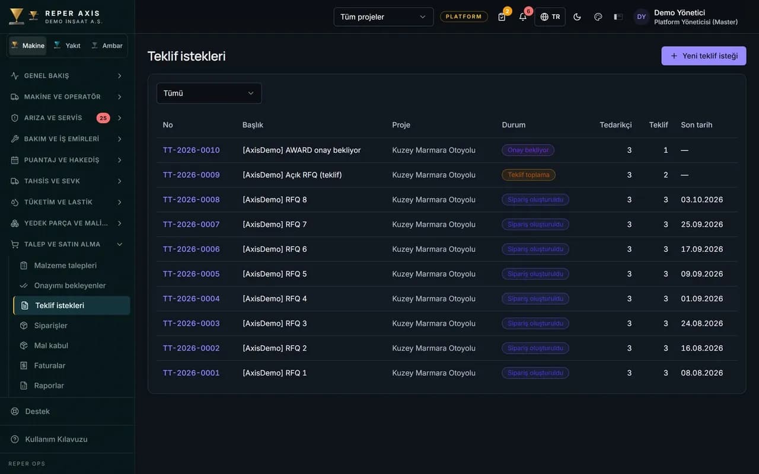Open request TT-2026-0005 link
This screenshot has width=759, height=474.
point(191,274)
